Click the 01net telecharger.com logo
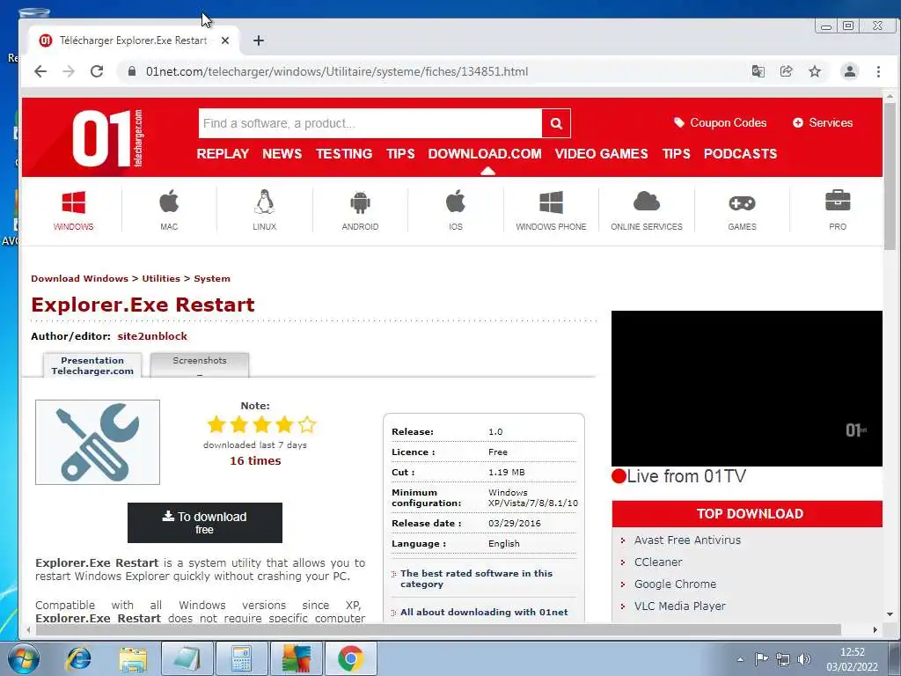Image resolution: width=901 pixels, height=676 pixels. point(108,138)
